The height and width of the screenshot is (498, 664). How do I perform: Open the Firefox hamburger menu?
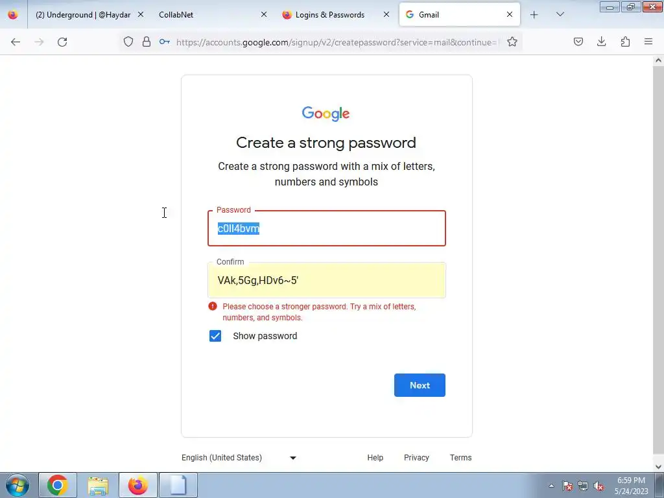[x=648, y=41]
